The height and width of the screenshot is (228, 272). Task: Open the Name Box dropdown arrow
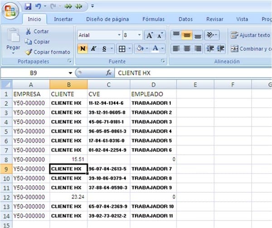(70, 73)
